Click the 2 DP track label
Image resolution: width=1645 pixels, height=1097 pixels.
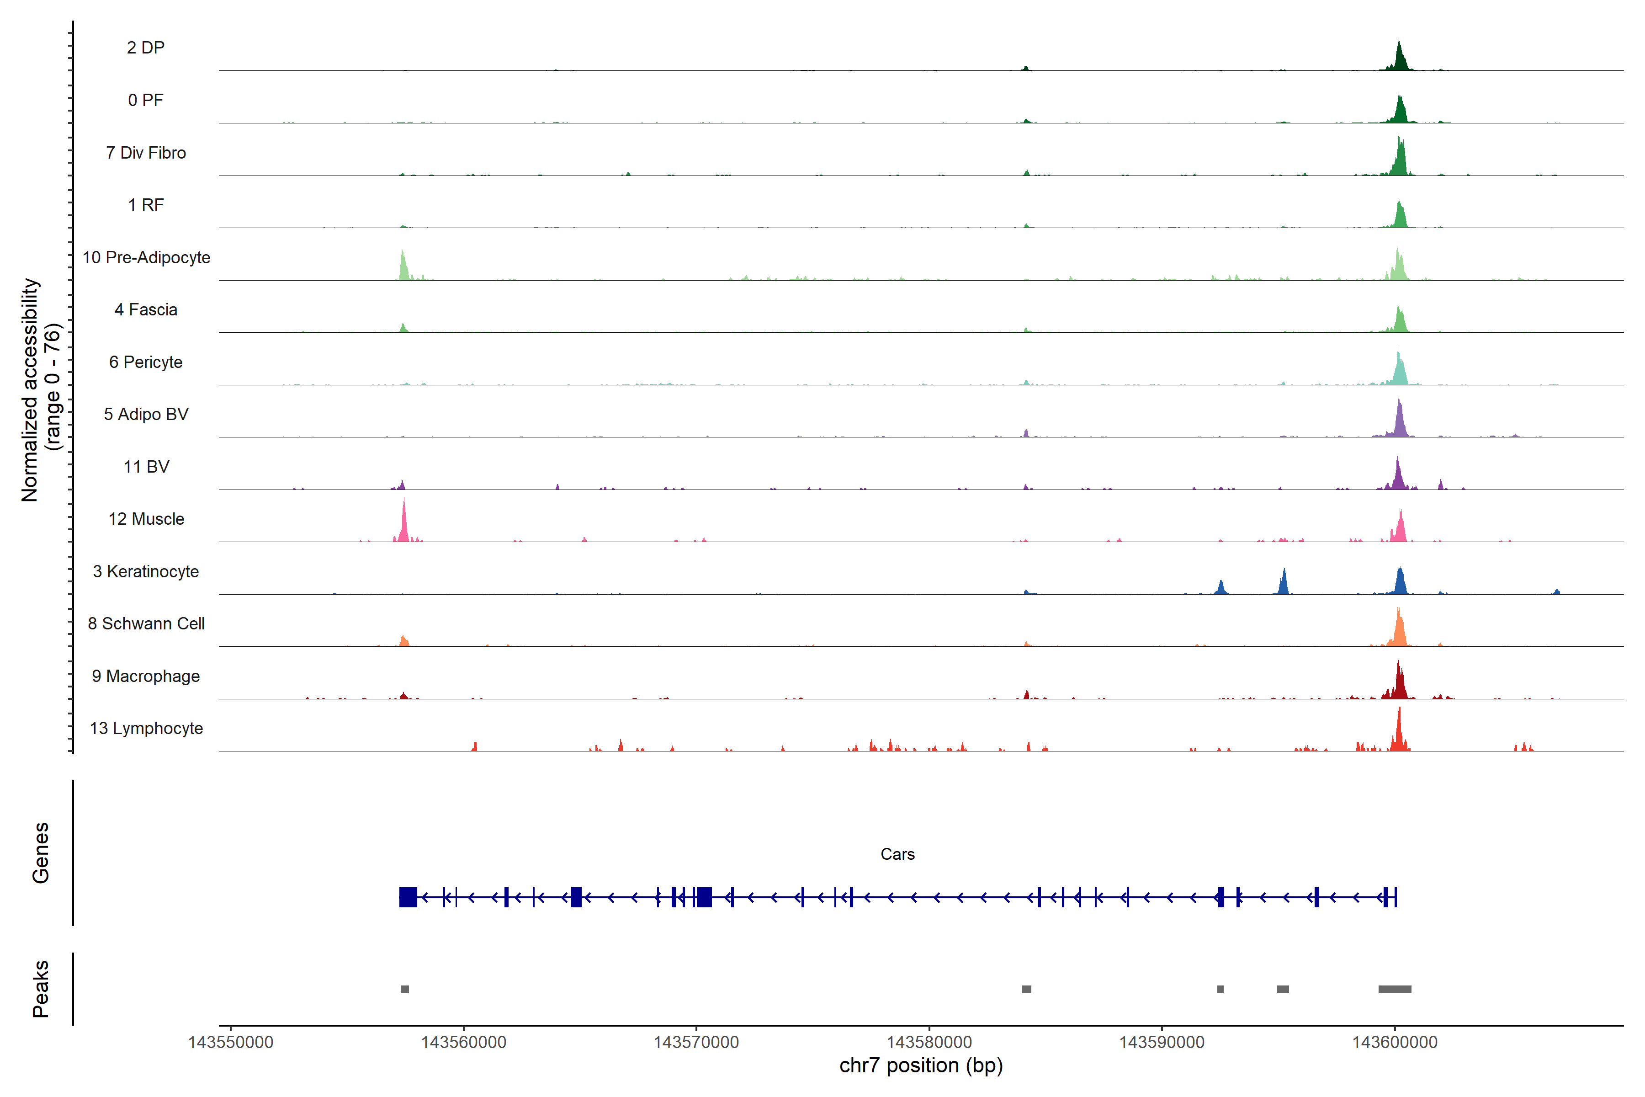point(145,48)
